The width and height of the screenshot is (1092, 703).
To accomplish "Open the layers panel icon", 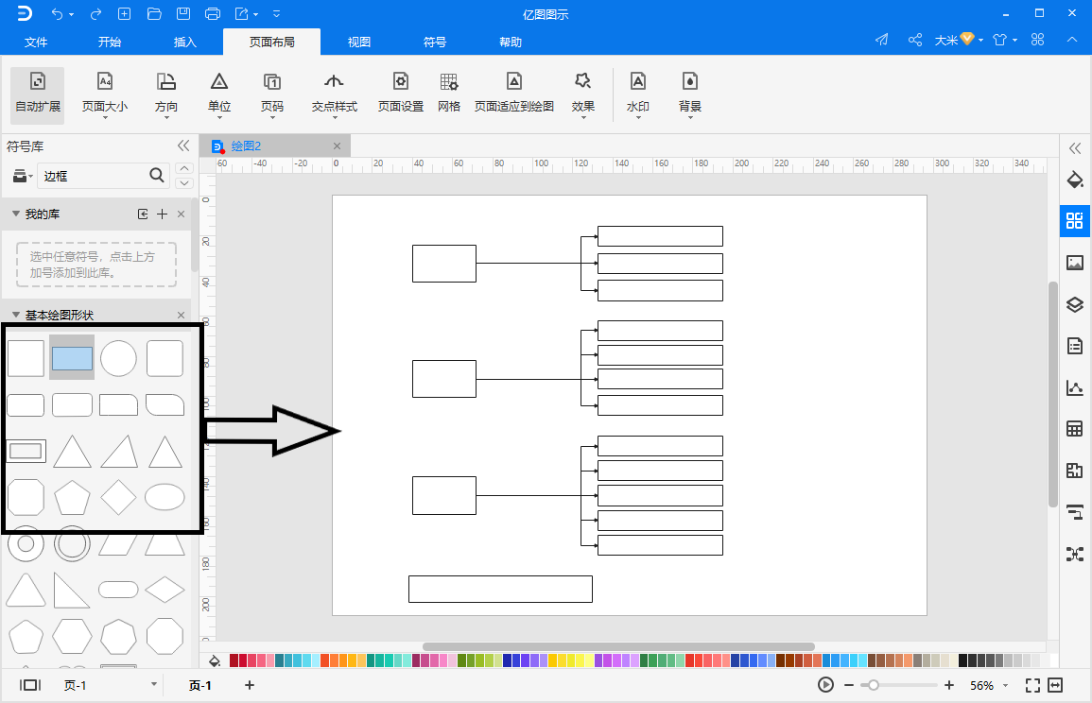I will (1075, 304).
